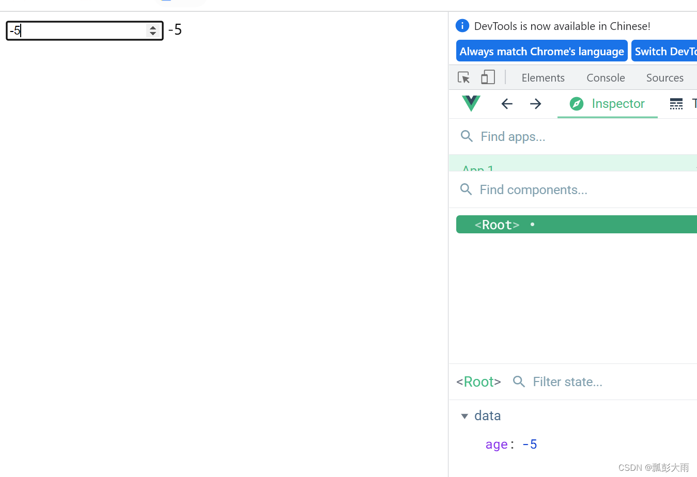Click the Filter state search field
Screen dimensions: 697x477
pos(567,381)
